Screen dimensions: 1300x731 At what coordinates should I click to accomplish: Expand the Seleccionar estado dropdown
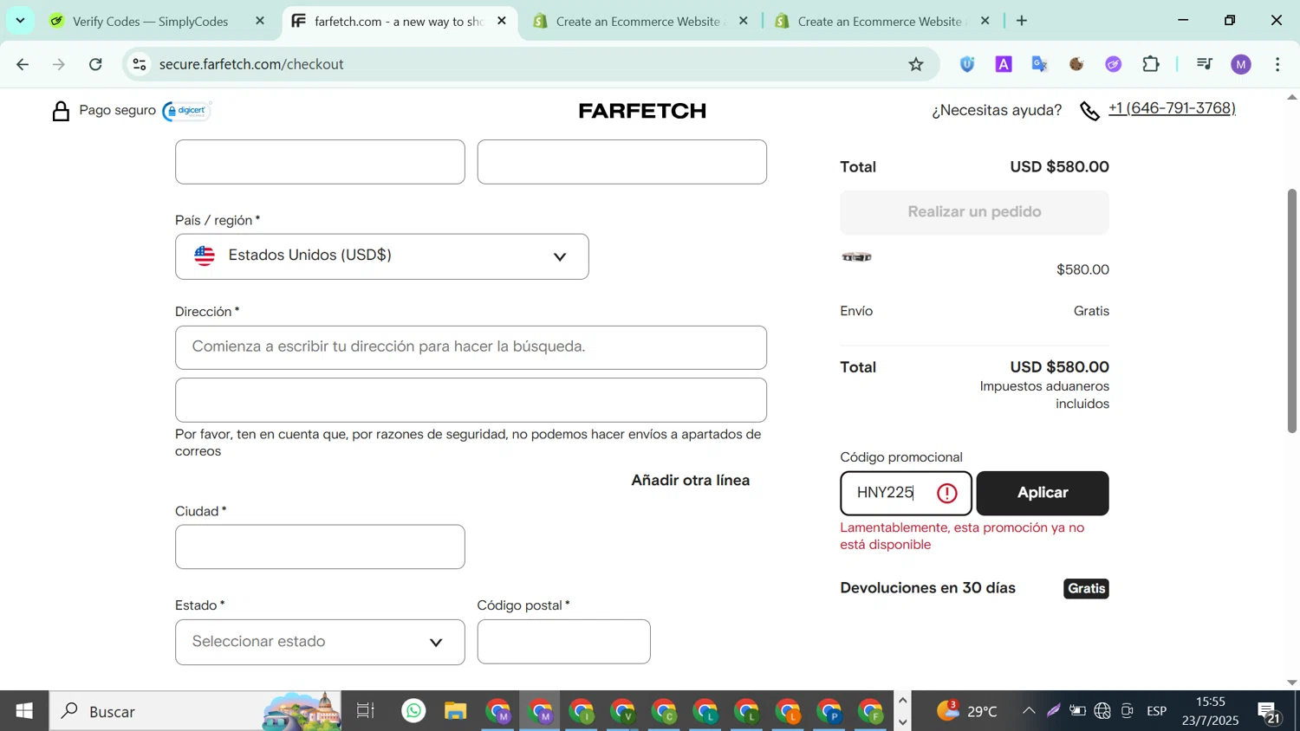point(320,642)
